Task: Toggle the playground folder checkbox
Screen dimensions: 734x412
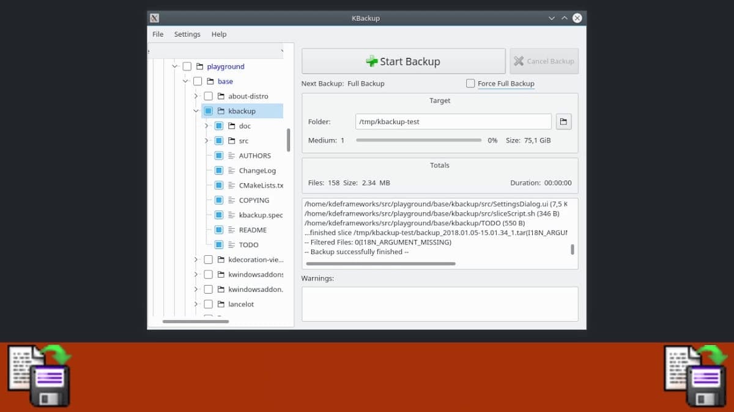Action: (187, 67)
